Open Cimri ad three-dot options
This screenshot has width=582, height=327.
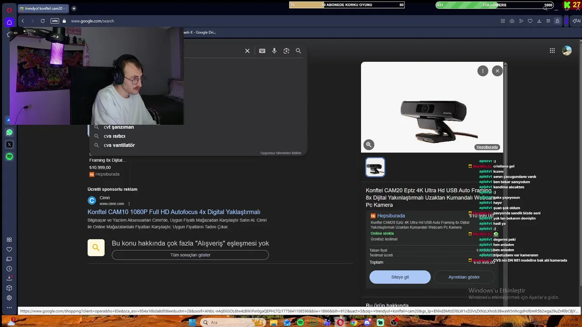(x=129, y=204)
